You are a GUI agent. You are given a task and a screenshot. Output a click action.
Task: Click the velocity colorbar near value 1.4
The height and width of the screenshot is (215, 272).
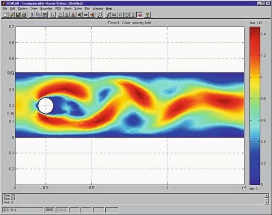point(255,34)
